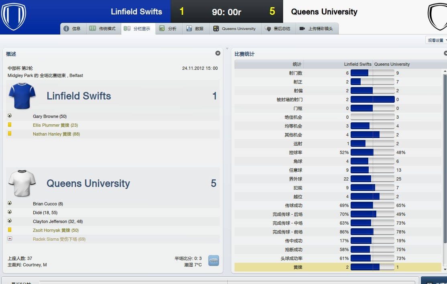Click the goal ball icon beside Didé
447x284 pixels.
pyautogui.click(x=10, y=212)
